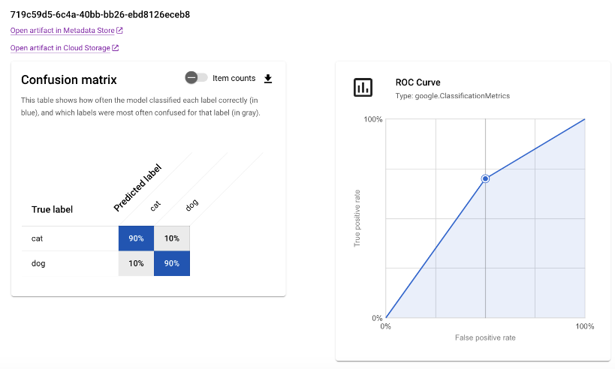Click the ROC Curve title text
The image size is (615, 369).
pyautogui.click(x=418, y=82)
